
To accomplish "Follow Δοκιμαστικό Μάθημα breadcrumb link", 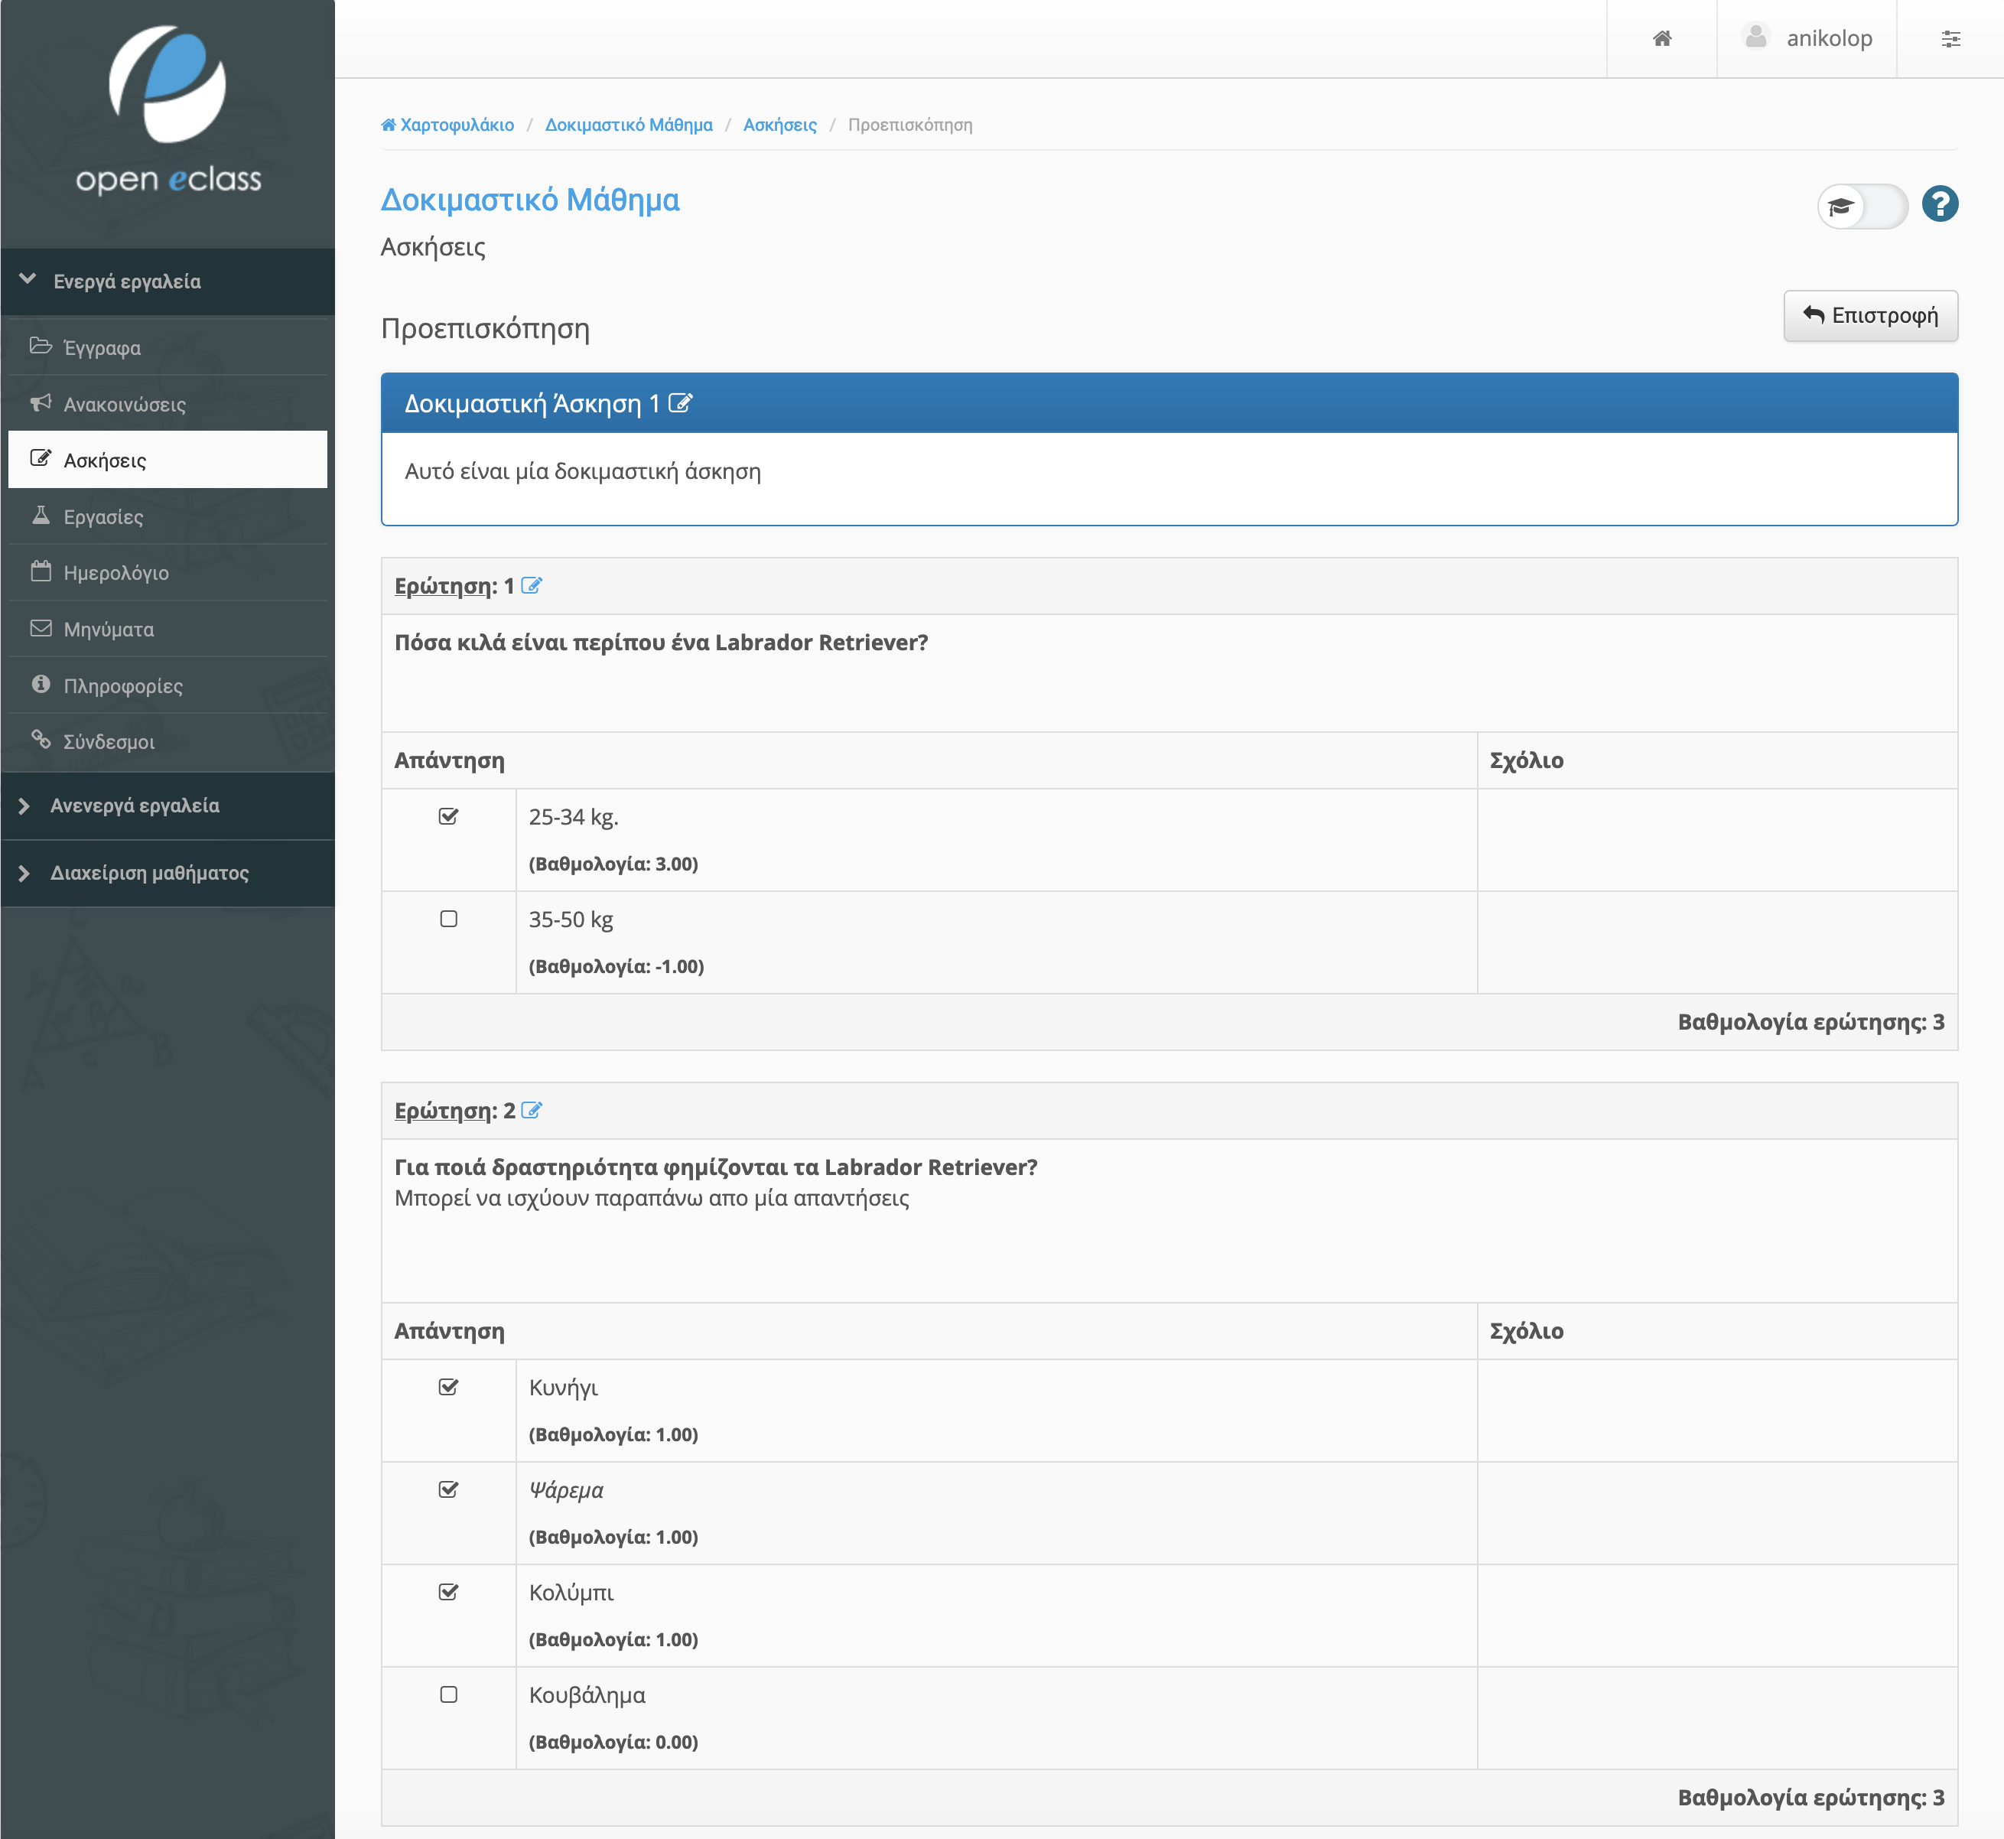I will [x=629, y=125].
